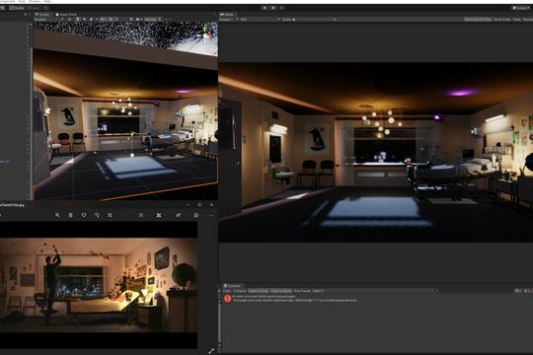Viewport: 533px width, 355px height.
Task: Toggle Collapse in Console
Action: (239, 291)
